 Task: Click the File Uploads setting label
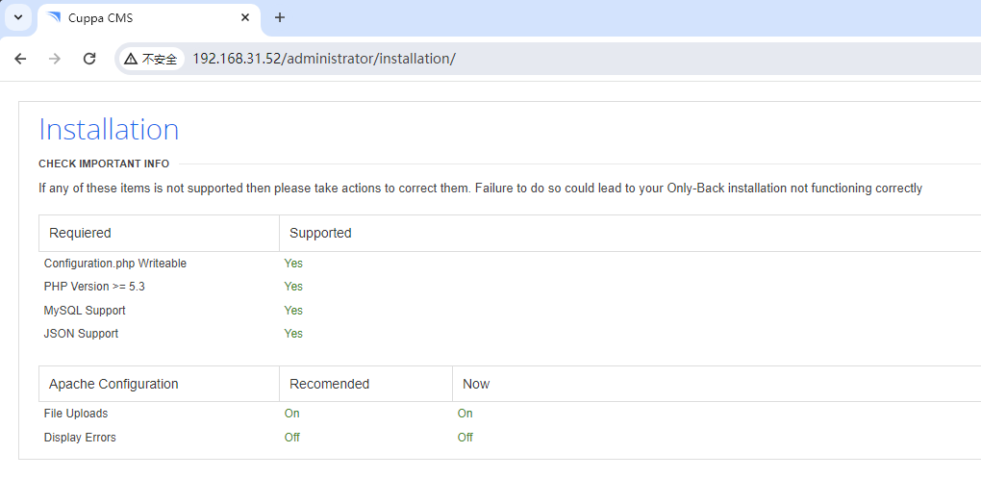click(x=76, y=414)
